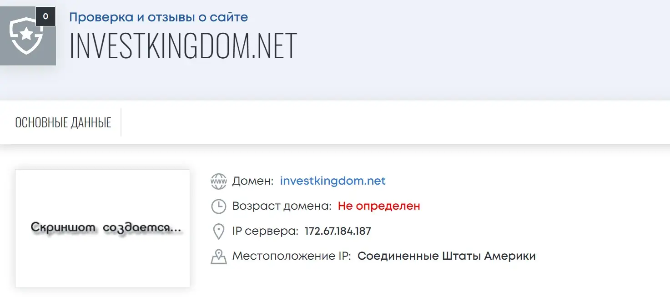
Task: Click the clock icon for domain age
Action: tap(219, 206)
